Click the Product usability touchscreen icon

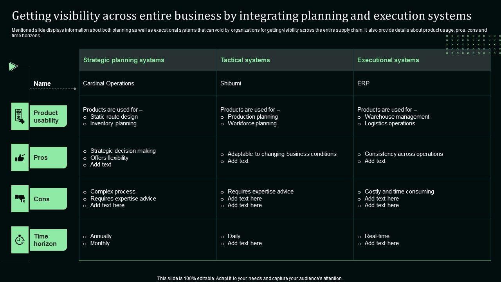pos(20,116)
